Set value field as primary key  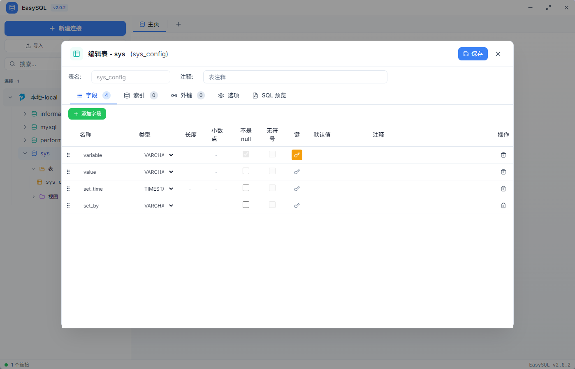(x=297, y=171)
